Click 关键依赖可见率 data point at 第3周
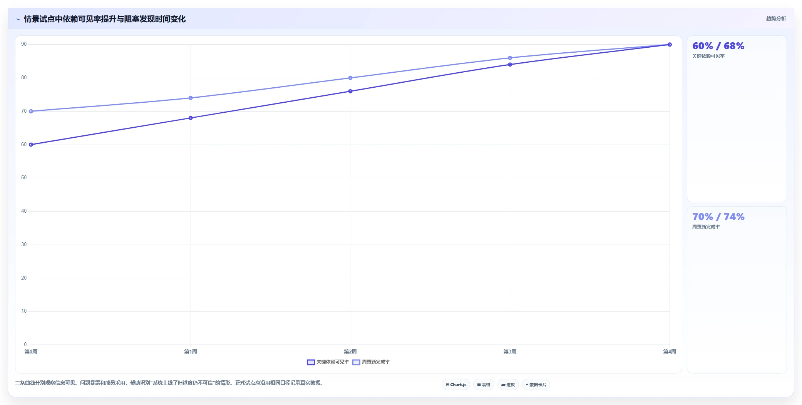 (x=510, y=65)
